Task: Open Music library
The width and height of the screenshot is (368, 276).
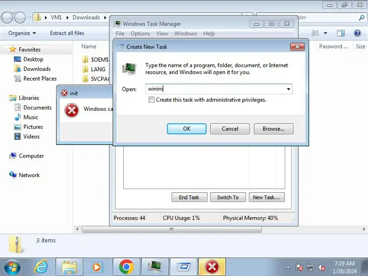Action: [30, 117]
